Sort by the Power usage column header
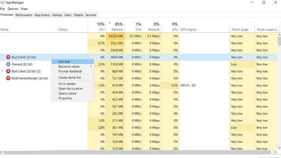 coord(242,27)
